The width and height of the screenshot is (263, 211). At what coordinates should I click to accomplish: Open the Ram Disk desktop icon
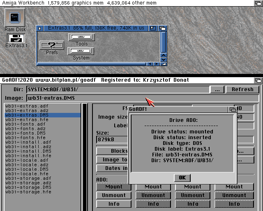click(15, 18)
